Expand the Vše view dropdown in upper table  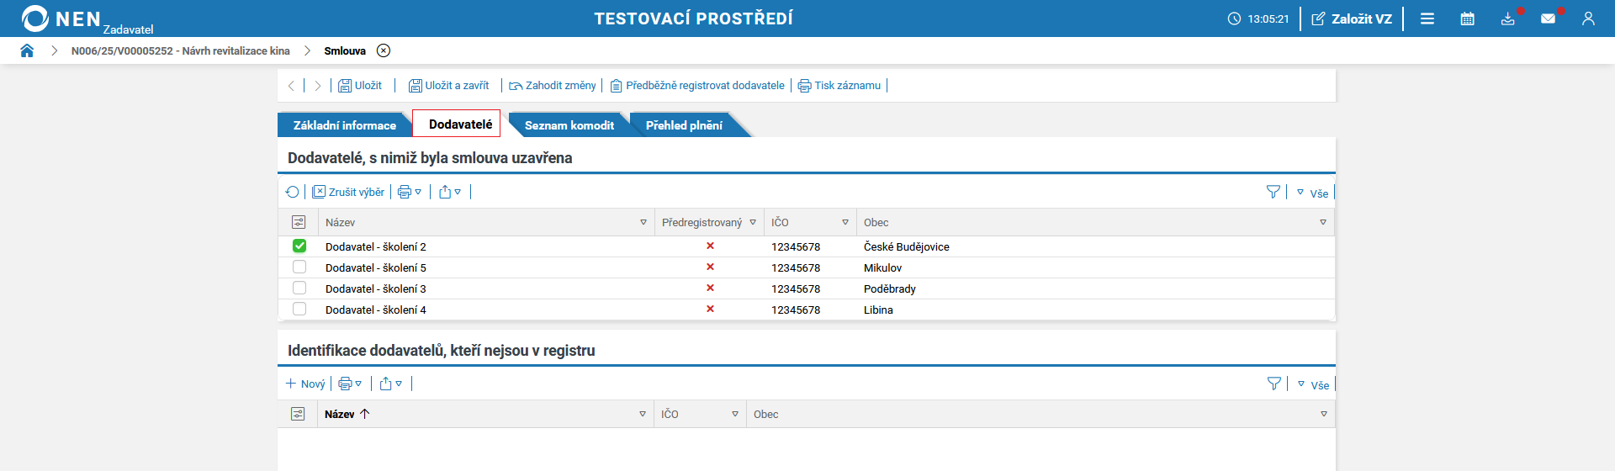(x=1312, y=193)
